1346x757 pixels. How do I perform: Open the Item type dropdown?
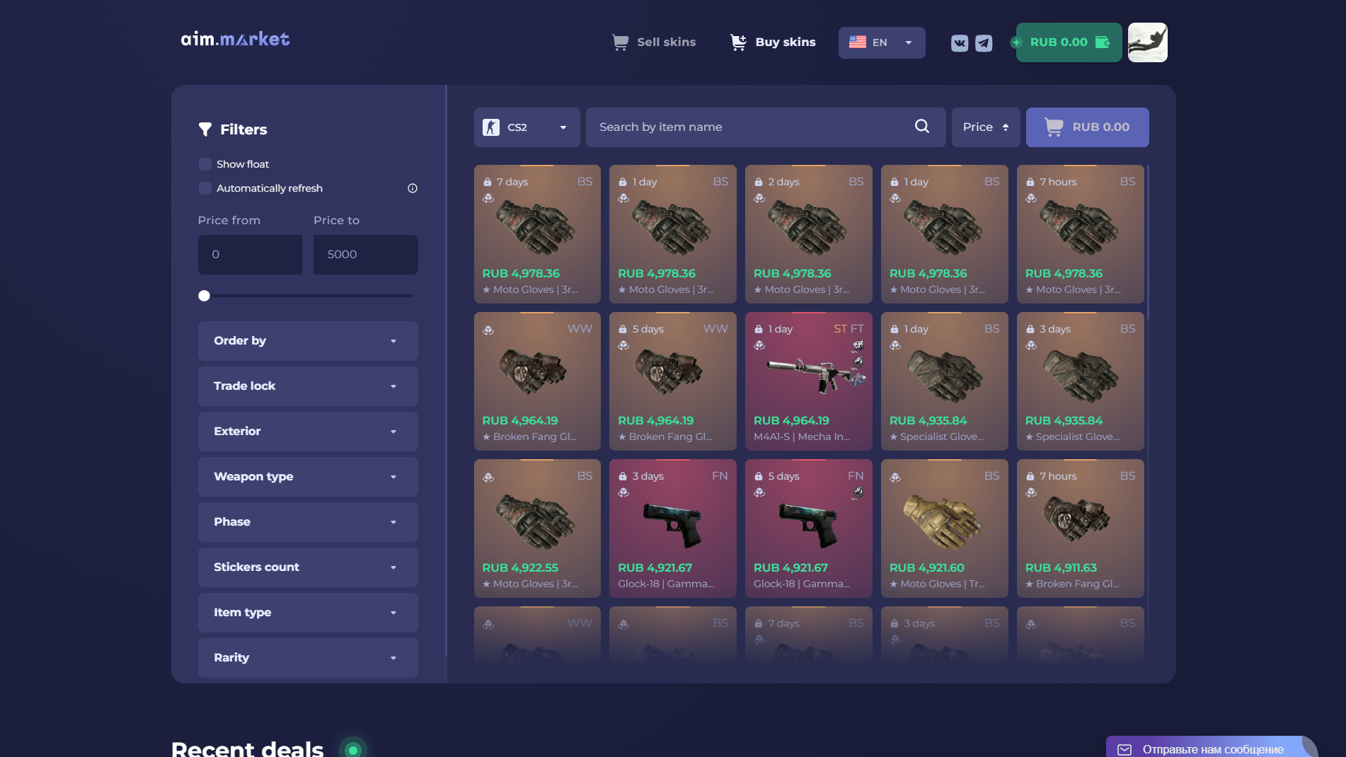point(308,613)
